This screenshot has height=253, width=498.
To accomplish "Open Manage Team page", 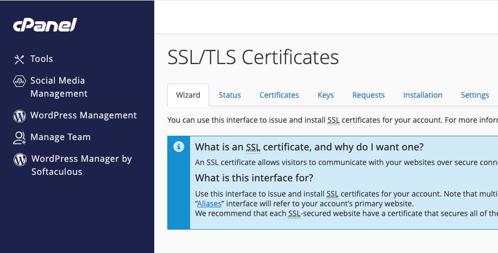I will tap(60, 137).
